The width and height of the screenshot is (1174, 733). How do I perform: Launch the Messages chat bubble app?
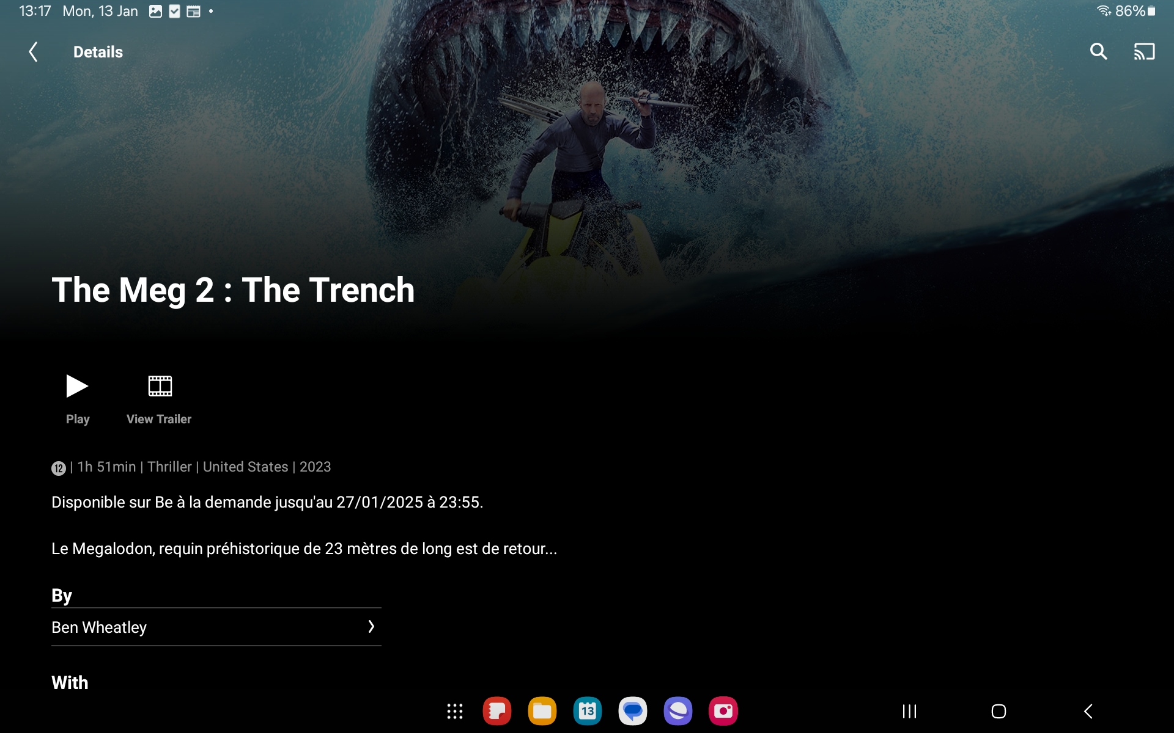[632, 711]
